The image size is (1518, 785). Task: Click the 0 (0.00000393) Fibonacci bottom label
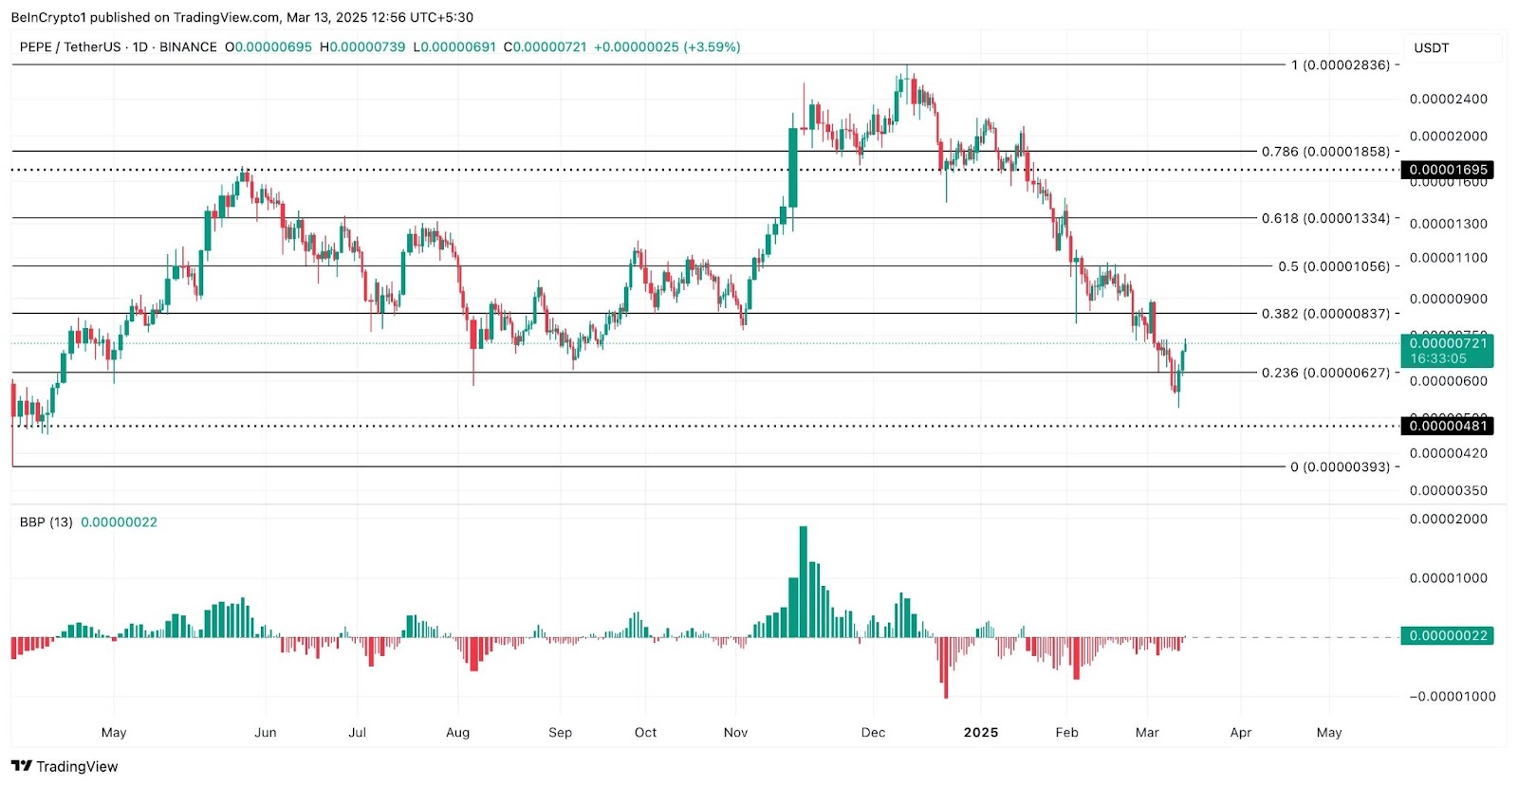[1341, 466]
